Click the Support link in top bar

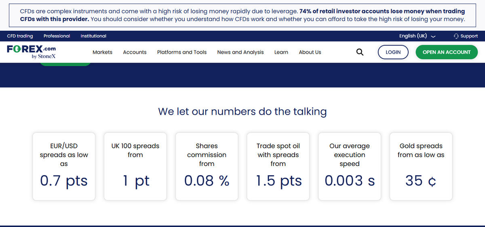466,36
